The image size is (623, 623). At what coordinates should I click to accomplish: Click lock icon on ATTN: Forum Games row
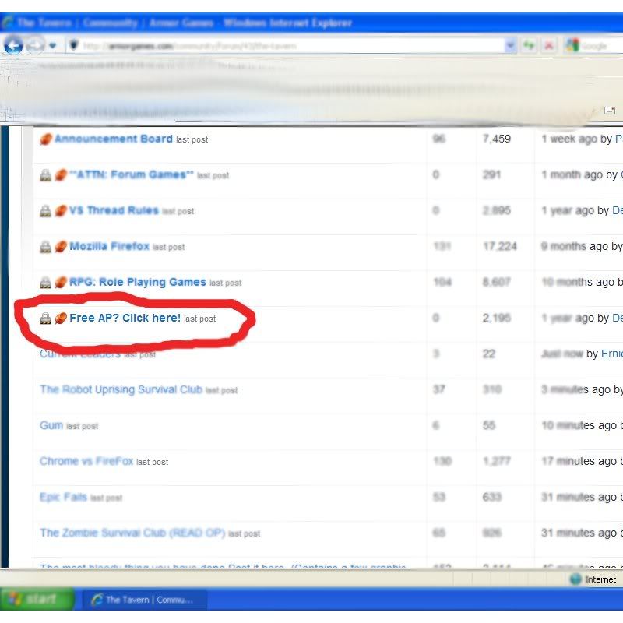click(46, 174)
